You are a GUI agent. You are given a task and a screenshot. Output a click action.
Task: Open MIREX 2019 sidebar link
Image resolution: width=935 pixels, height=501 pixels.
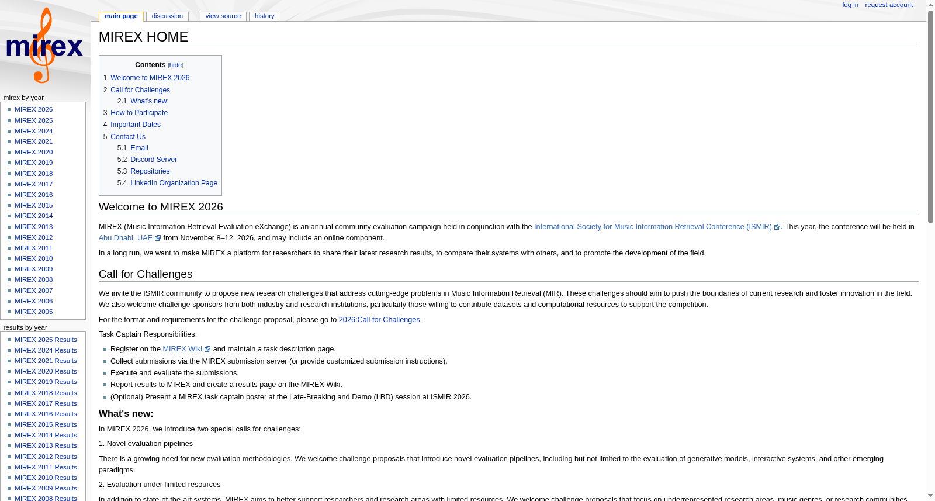click(34, 163)
